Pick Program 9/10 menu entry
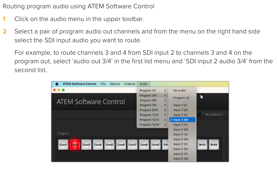Screen dimensions: 277x169 click(x=153, y=110)
